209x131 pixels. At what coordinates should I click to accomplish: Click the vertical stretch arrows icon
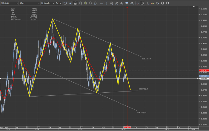[x=106, y=3]
